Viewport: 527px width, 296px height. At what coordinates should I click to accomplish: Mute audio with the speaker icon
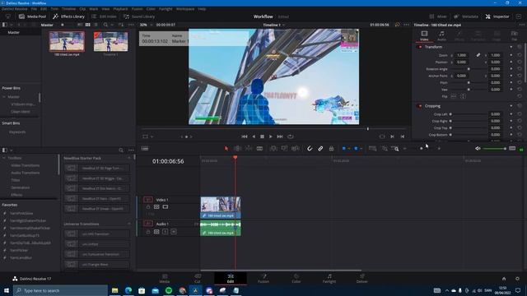478,148
